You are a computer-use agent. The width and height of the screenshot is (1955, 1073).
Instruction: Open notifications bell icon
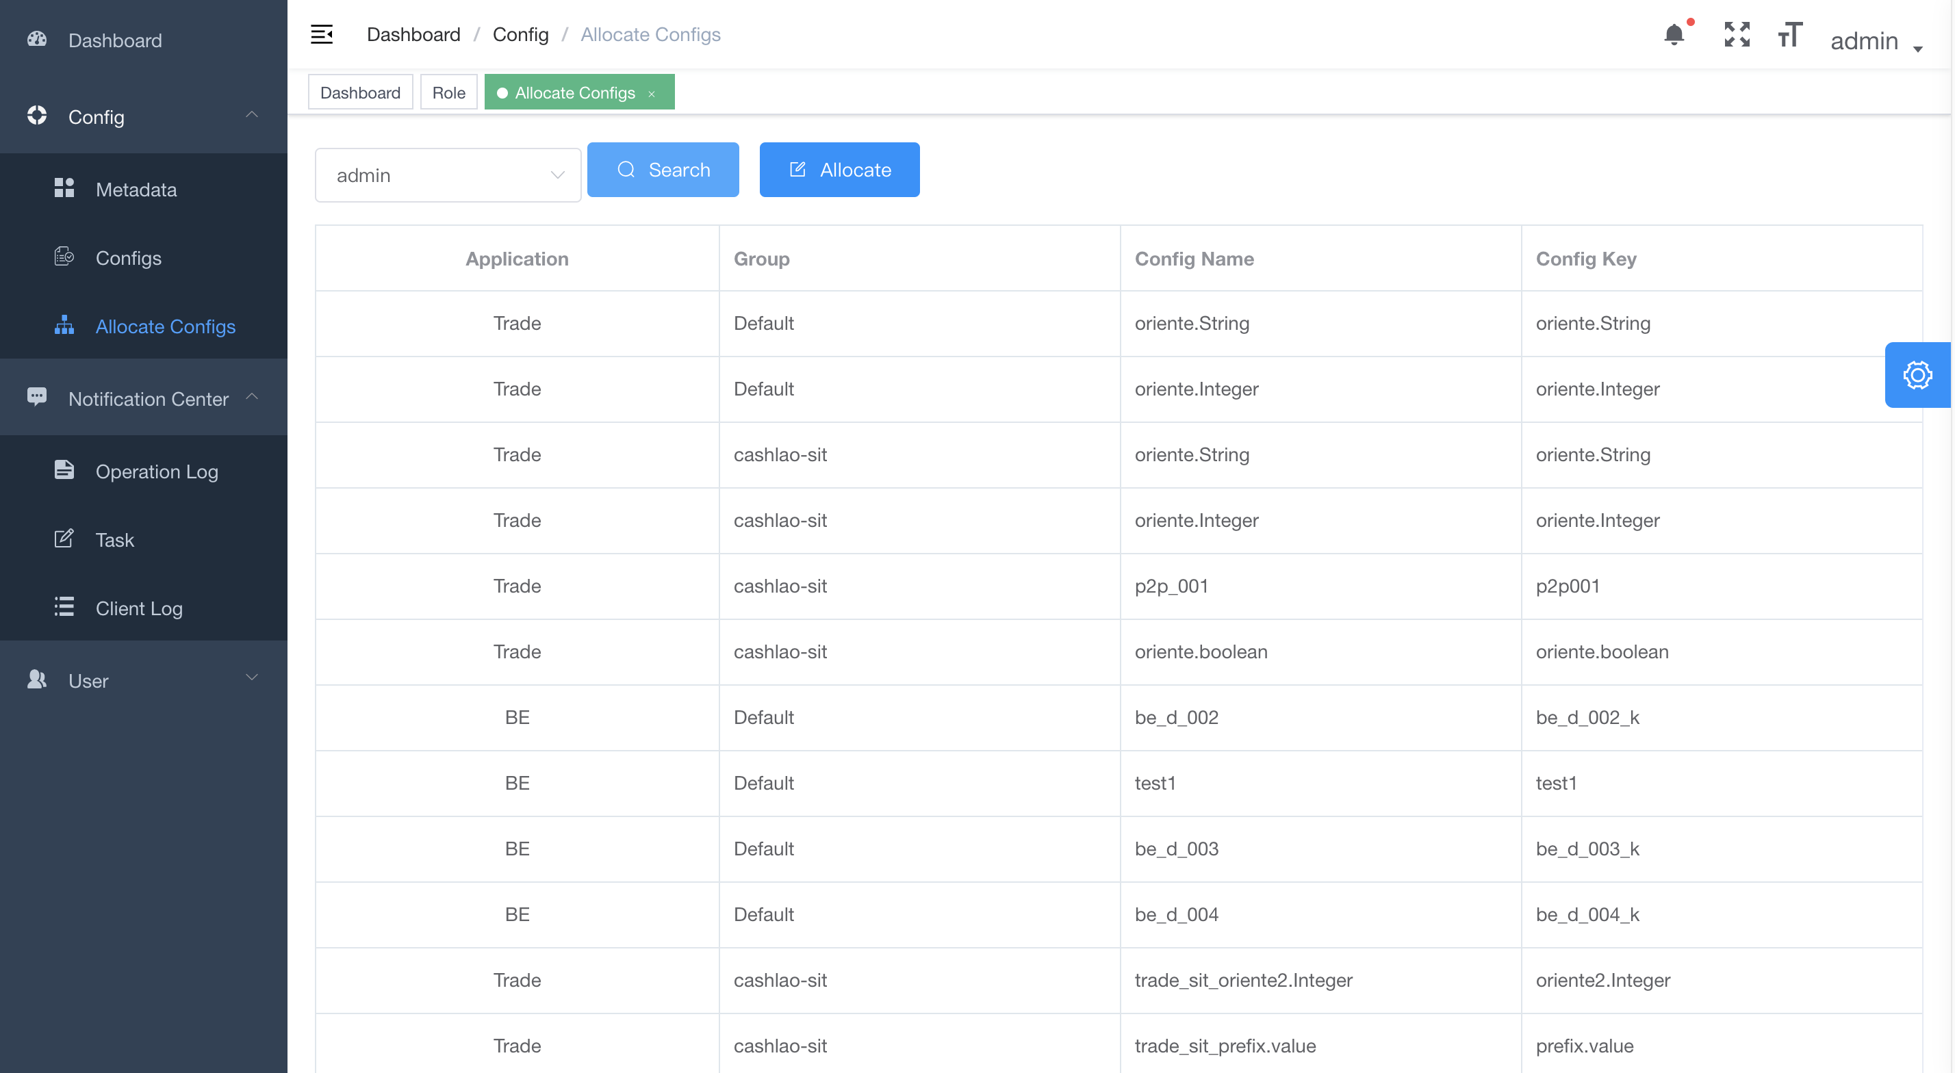click(x=1674, y=35)
